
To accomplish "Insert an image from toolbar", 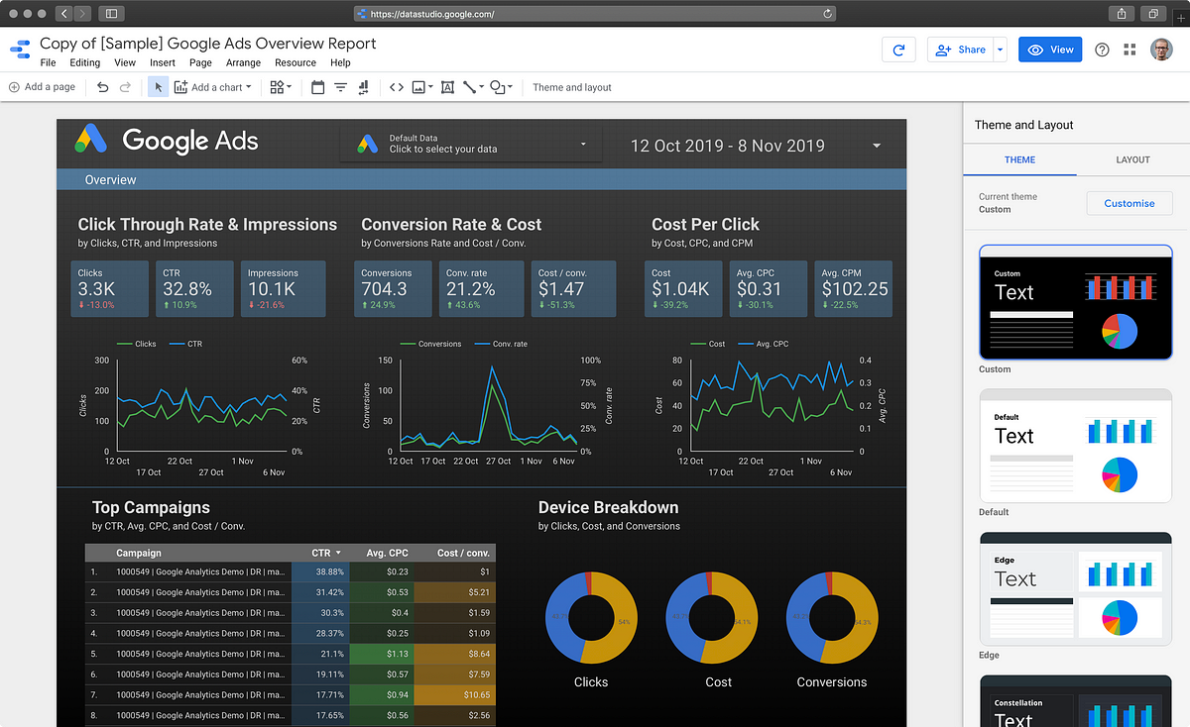I will click(418, 87).
